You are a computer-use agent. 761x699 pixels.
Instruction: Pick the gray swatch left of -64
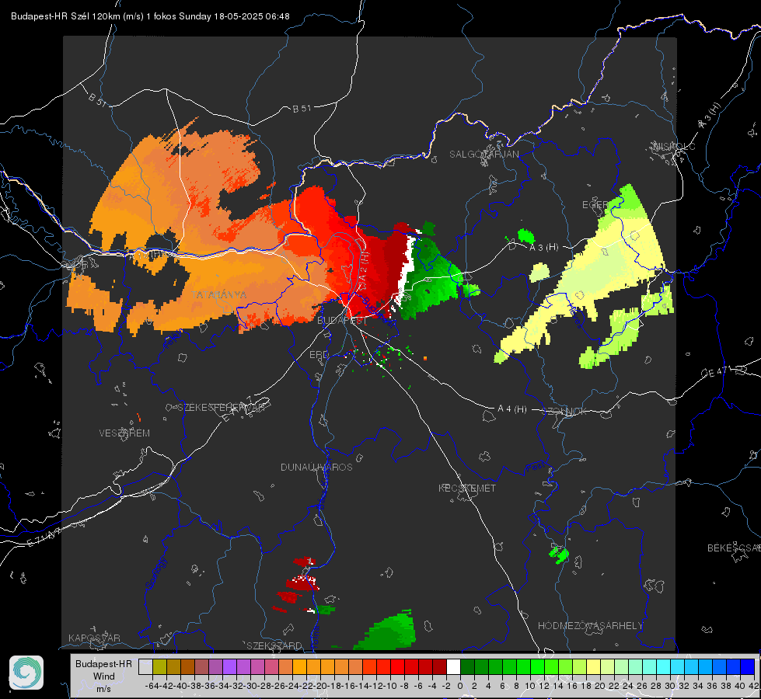[145, 666]
